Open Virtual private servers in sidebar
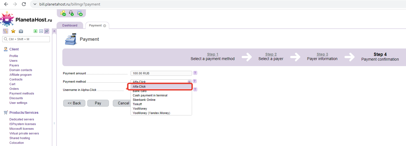The height and width of the screenshot is (146, 406). (24, 133)
